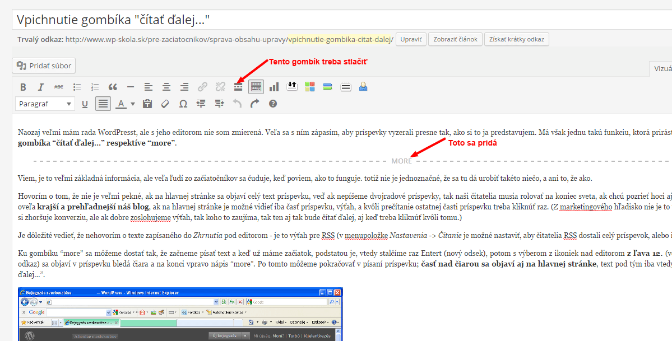Click the paste as text clipboard icon

147,104
